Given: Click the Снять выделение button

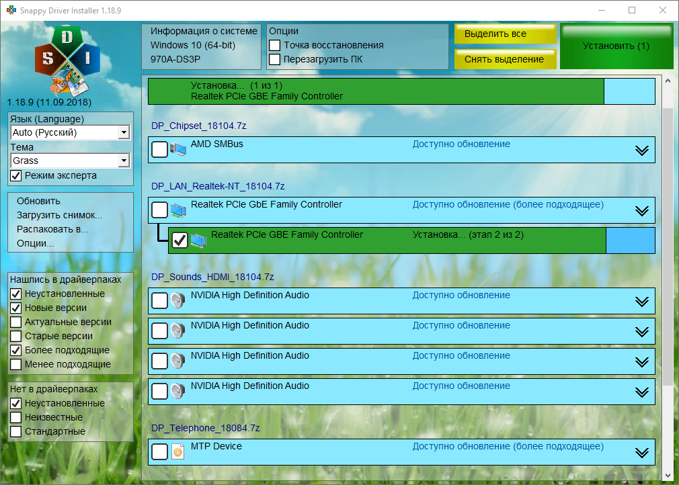Looking at the screenshot, I should [x=506, y=59].
